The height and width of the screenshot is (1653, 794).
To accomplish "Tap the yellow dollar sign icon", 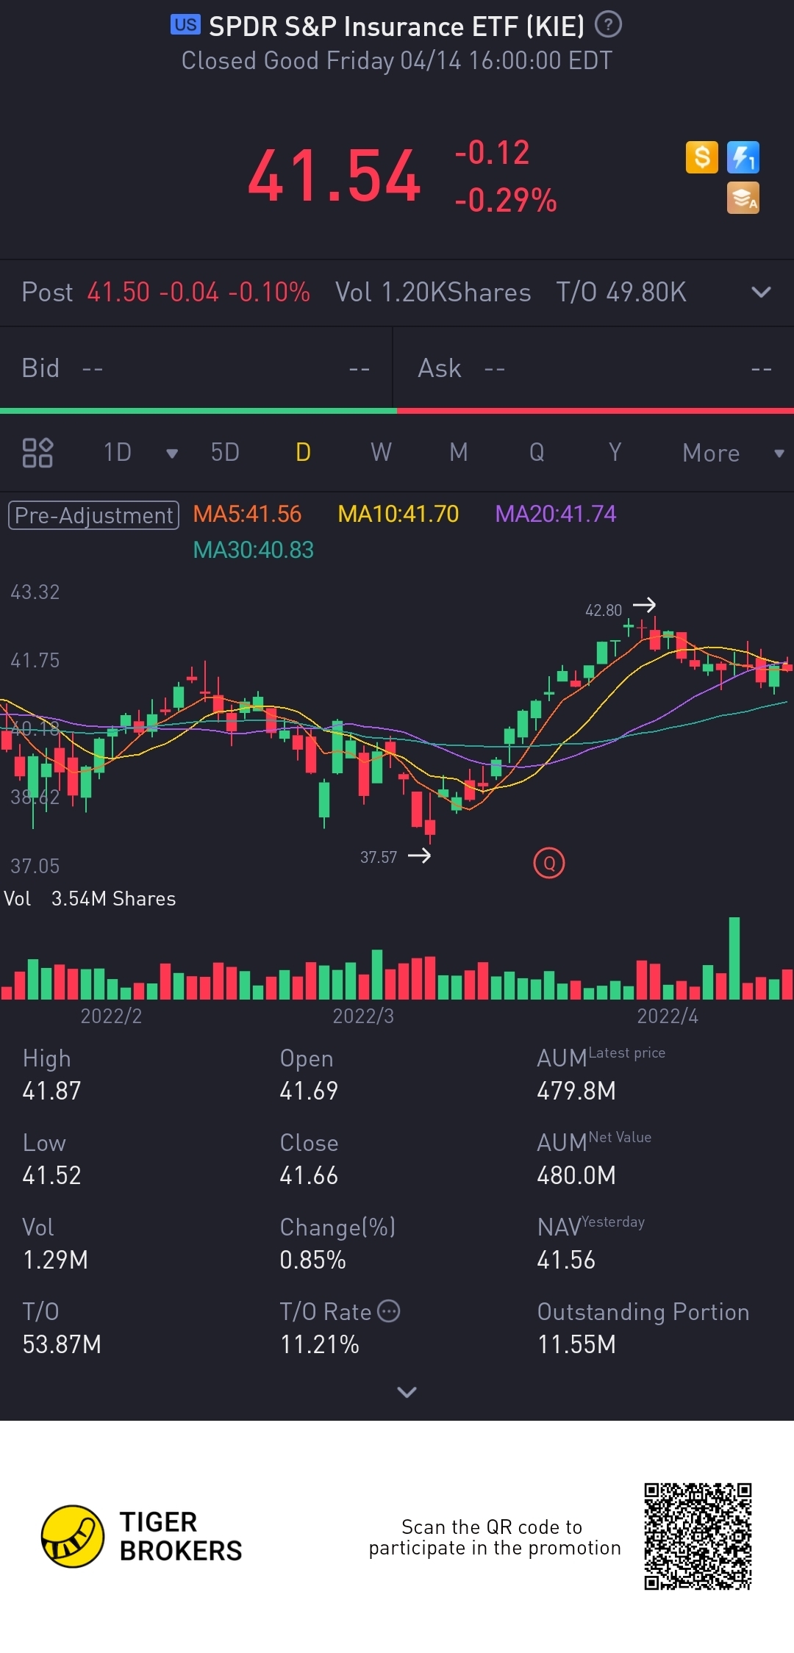I will tap(702, 157).
